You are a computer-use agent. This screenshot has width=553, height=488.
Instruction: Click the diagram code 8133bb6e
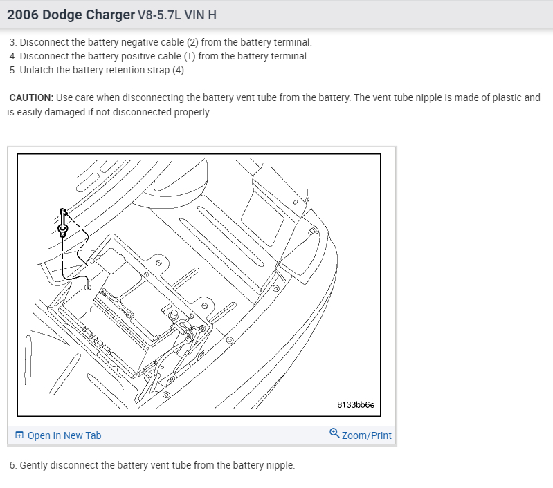(356, 405)
